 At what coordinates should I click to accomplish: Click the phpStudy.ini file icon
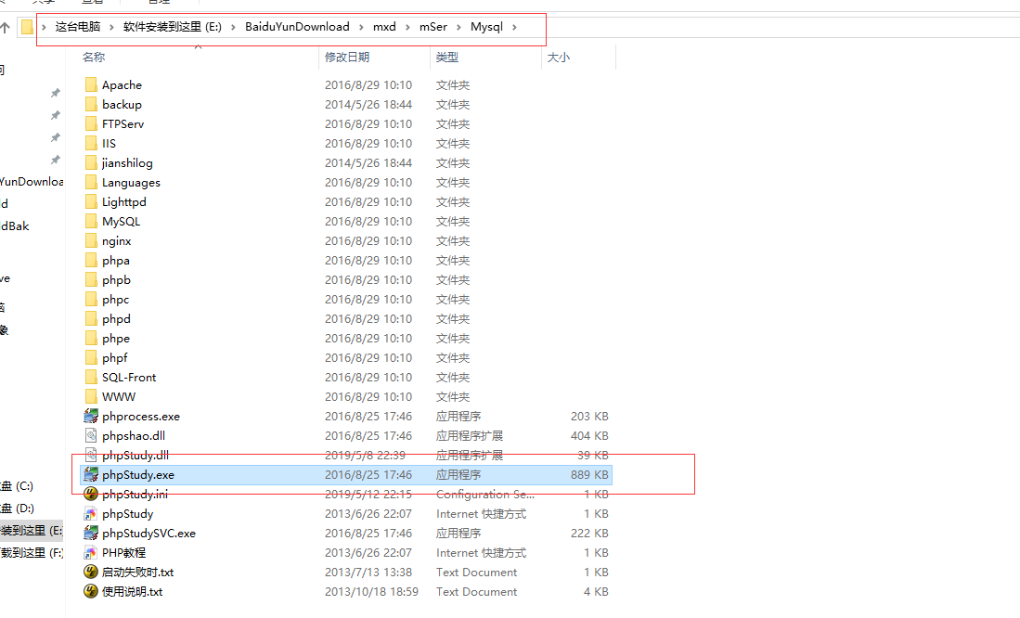(x=91, y=495)
